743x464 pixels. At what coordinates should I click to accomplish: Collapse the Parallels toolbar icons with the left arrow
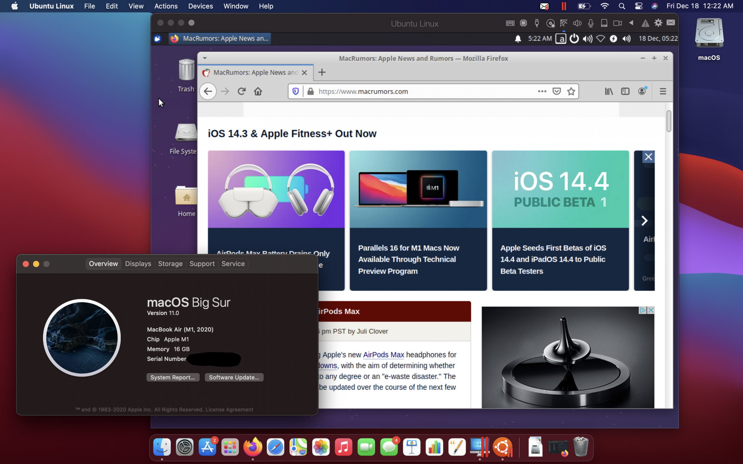pos(631,23)
